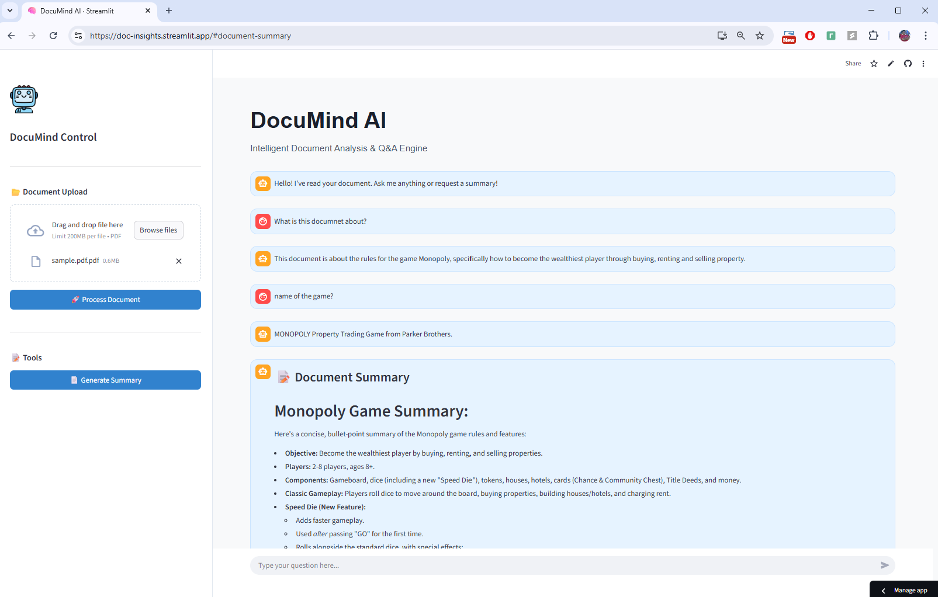Click user avatar on 'What is this documnet about?'
938x597 pixels.
point(263,221)
